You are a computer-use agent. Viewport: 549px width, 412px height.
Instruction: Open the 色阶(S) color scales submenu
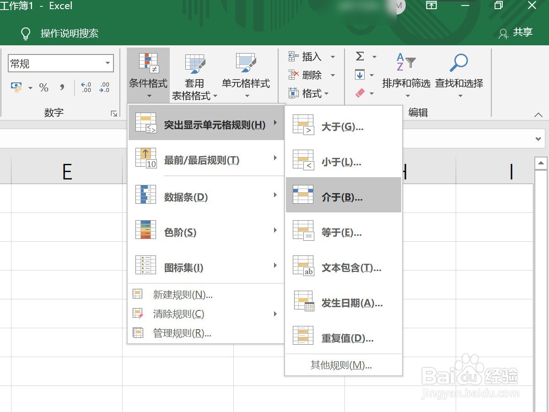[206, 230]
